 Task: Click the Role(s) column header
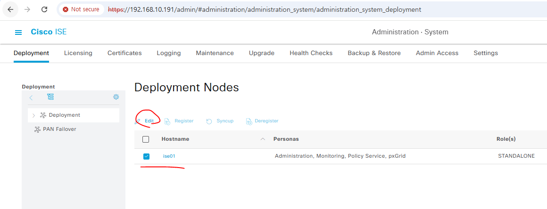506,139
